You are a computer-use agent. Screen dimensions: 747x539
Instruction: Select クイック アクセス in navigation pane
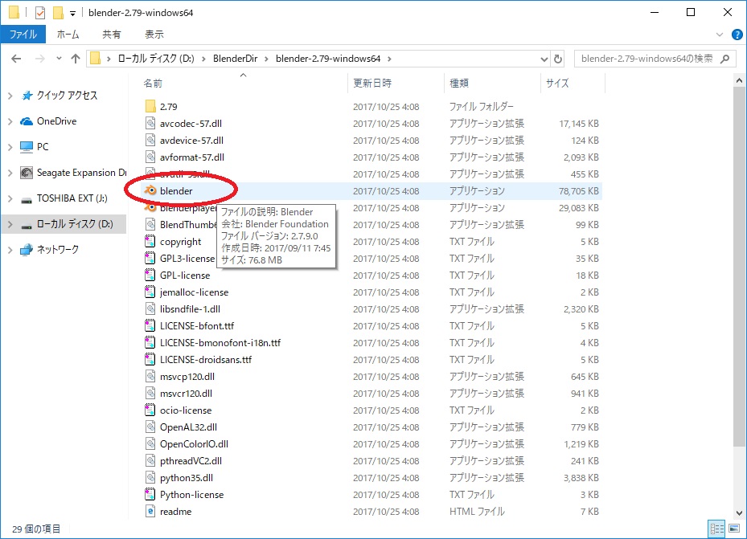[x=68, y=96]
